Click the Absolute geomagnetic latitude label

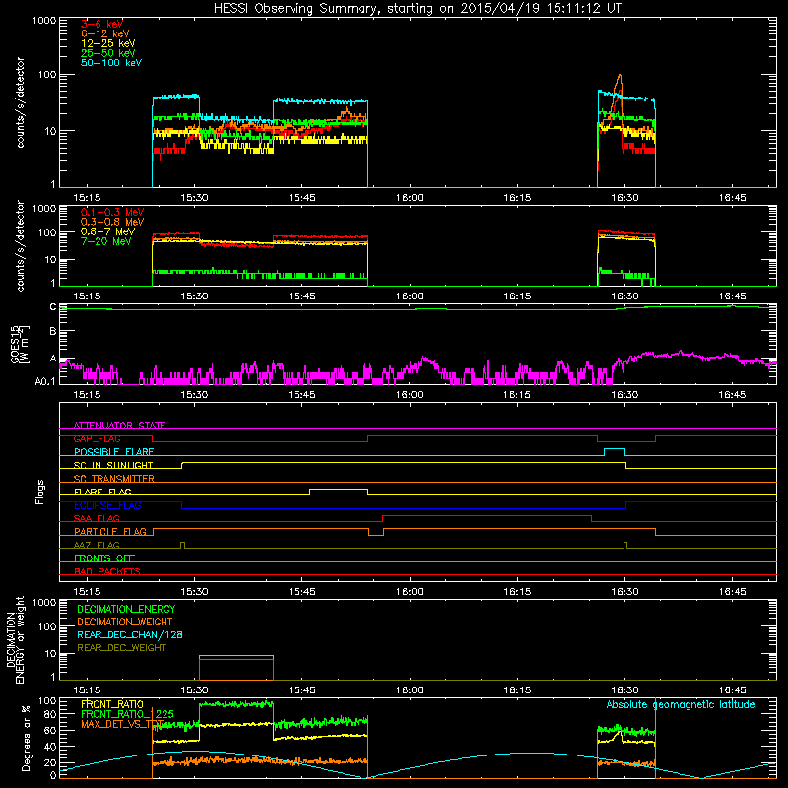(x=681, y=704)
